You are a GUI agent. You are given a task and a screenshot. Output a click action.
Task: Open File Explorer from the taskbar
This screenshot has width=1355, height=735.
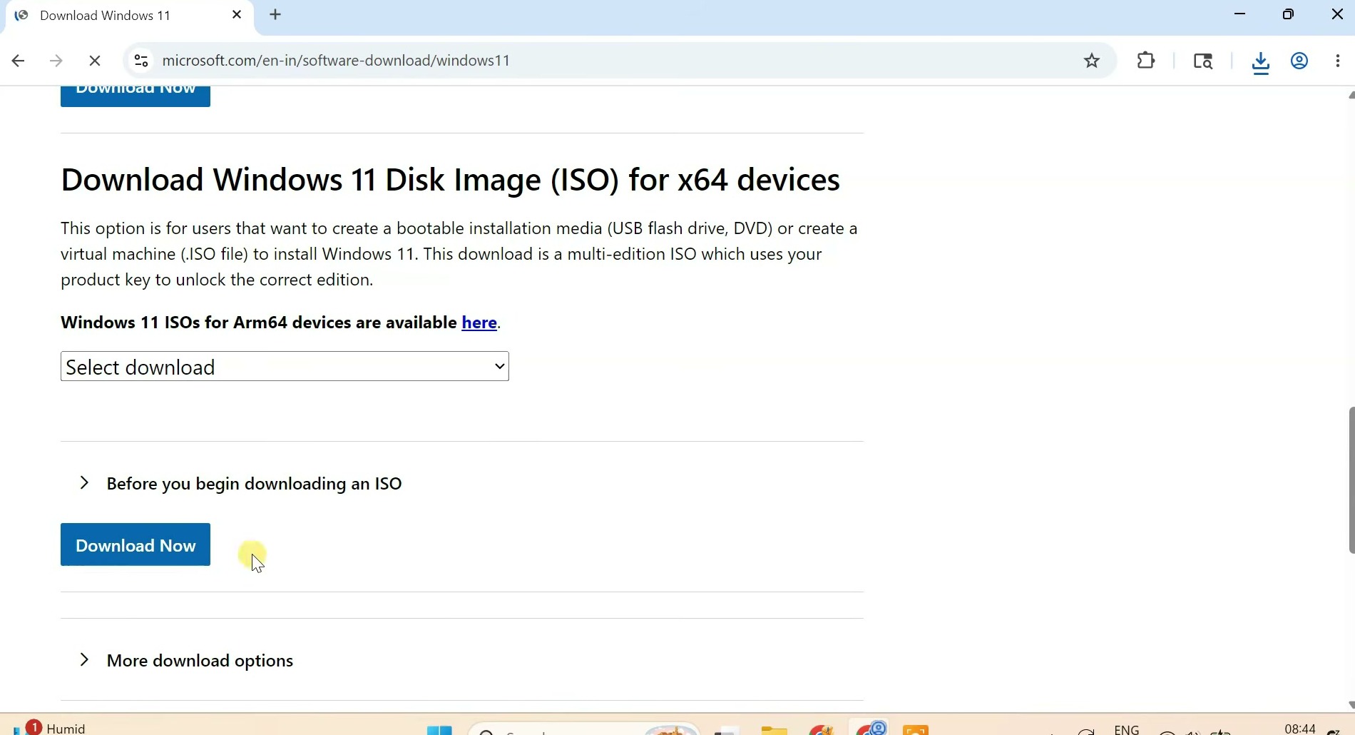click(x=774, y=729)
